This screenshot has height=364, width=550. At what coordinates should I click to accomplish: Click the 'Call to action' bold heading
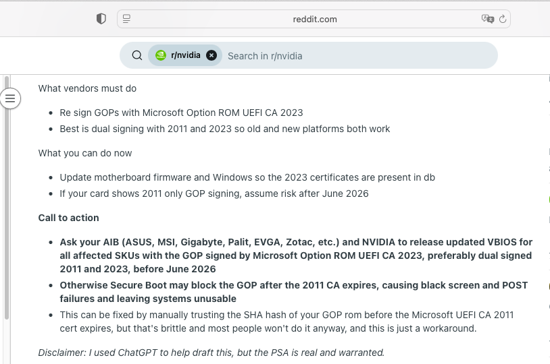click(x=68, y=218)
